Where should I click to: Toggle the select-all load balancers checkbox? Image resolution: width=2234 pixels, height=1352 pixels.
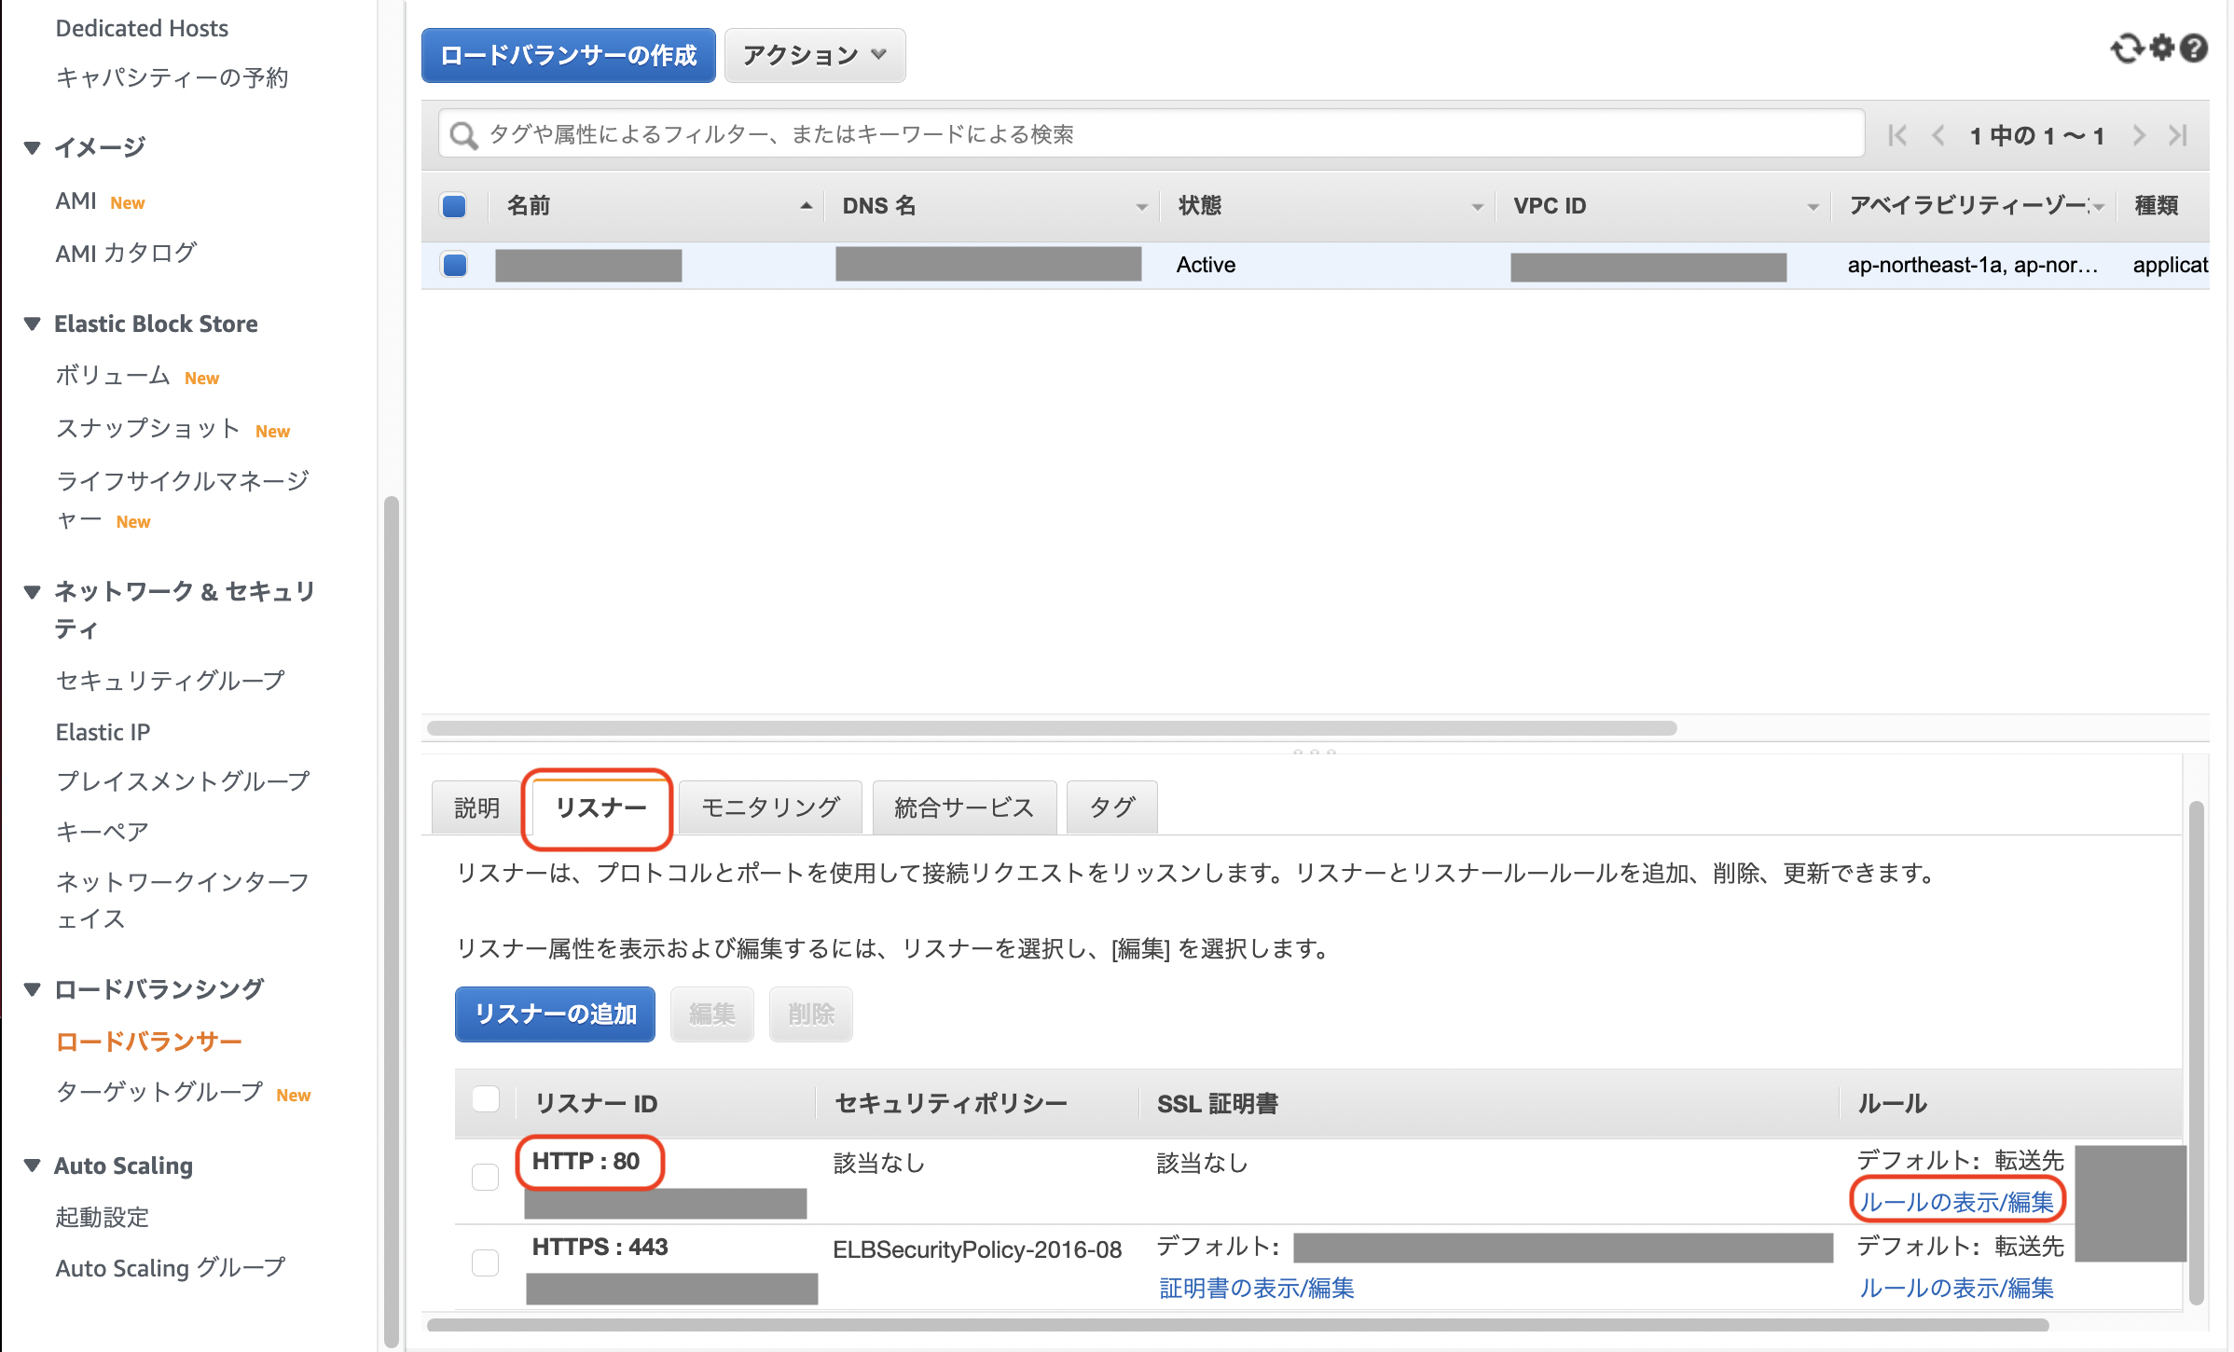(453, 205)
